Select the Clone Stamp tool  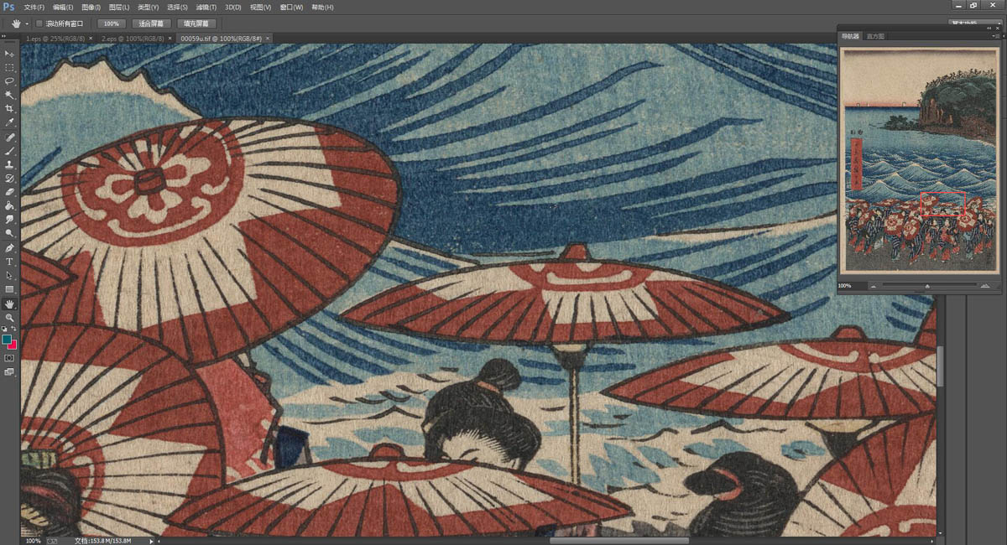coord(9,165)
